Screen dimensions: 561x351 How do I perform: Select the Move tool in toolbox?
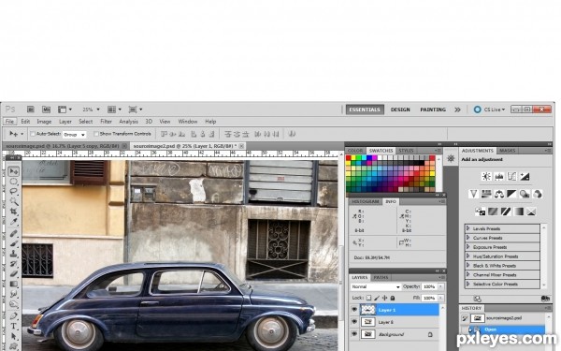(x=14, y=171)
